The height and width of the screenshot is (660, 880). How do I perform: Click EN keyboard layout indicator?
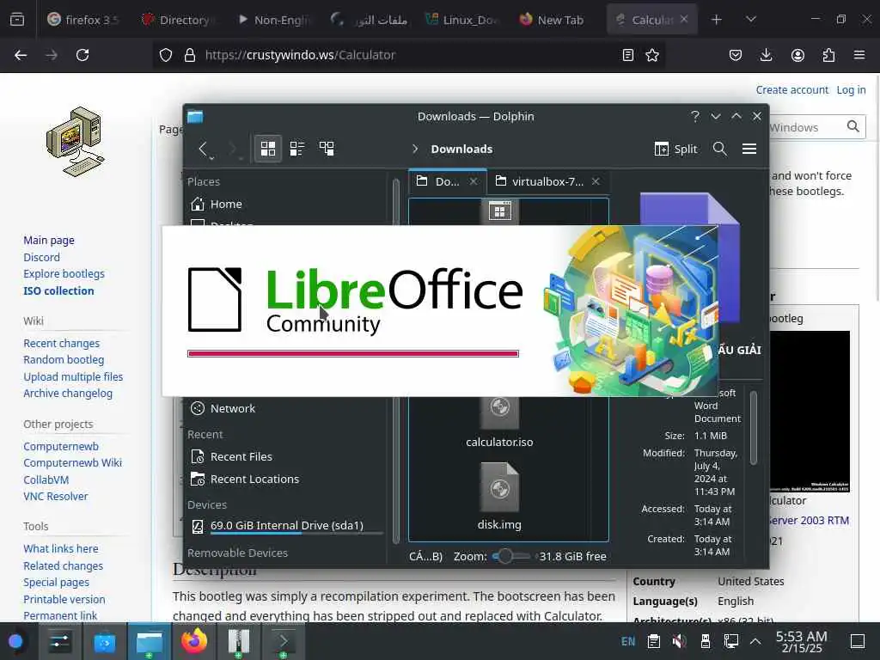(x=628, y=641)
